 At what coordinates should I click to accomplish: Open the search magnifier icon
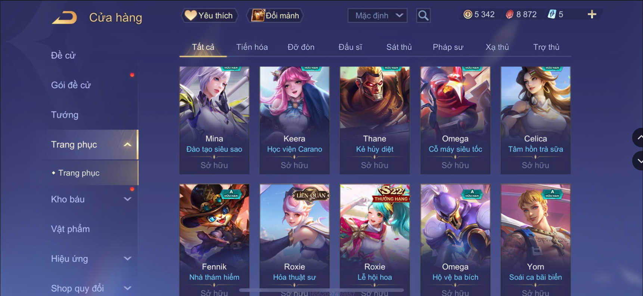coord(423,15)
